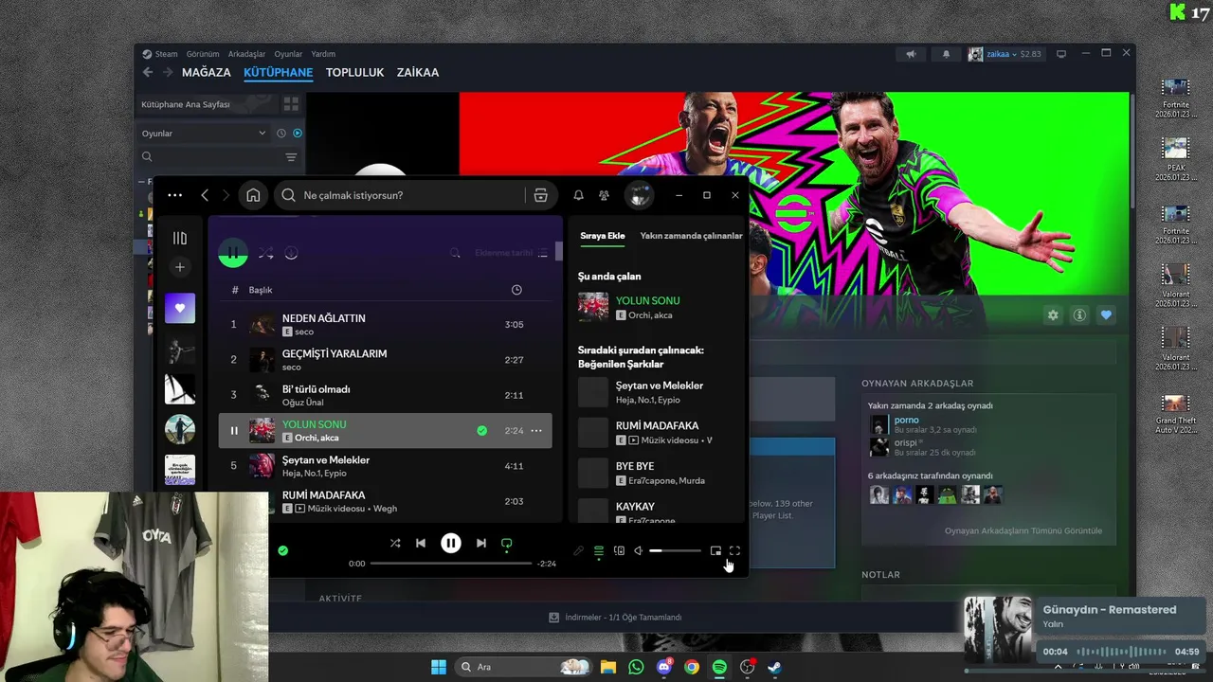Toggle shuffle next to green playlist button
The height and width of the screenshot is (682, 1213).
(x=265, y=253)
